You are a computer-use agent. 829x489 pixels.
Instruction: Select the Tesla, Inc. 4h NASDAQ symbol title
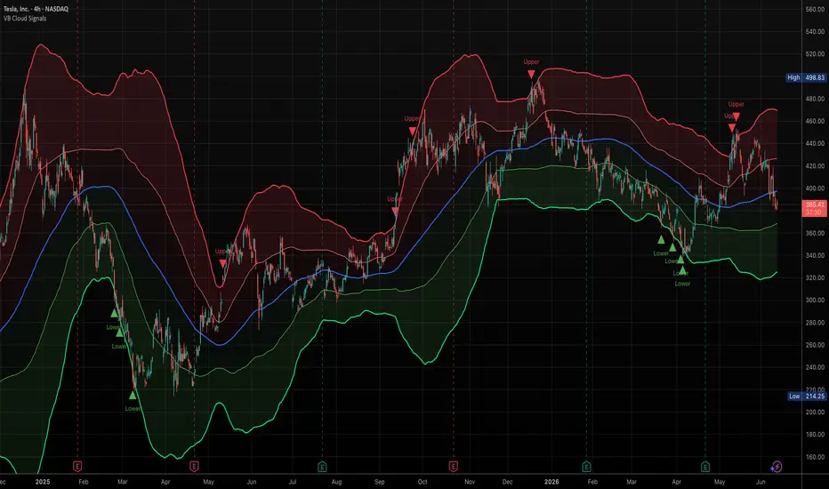pyautogui.click(x=36, y=9)
